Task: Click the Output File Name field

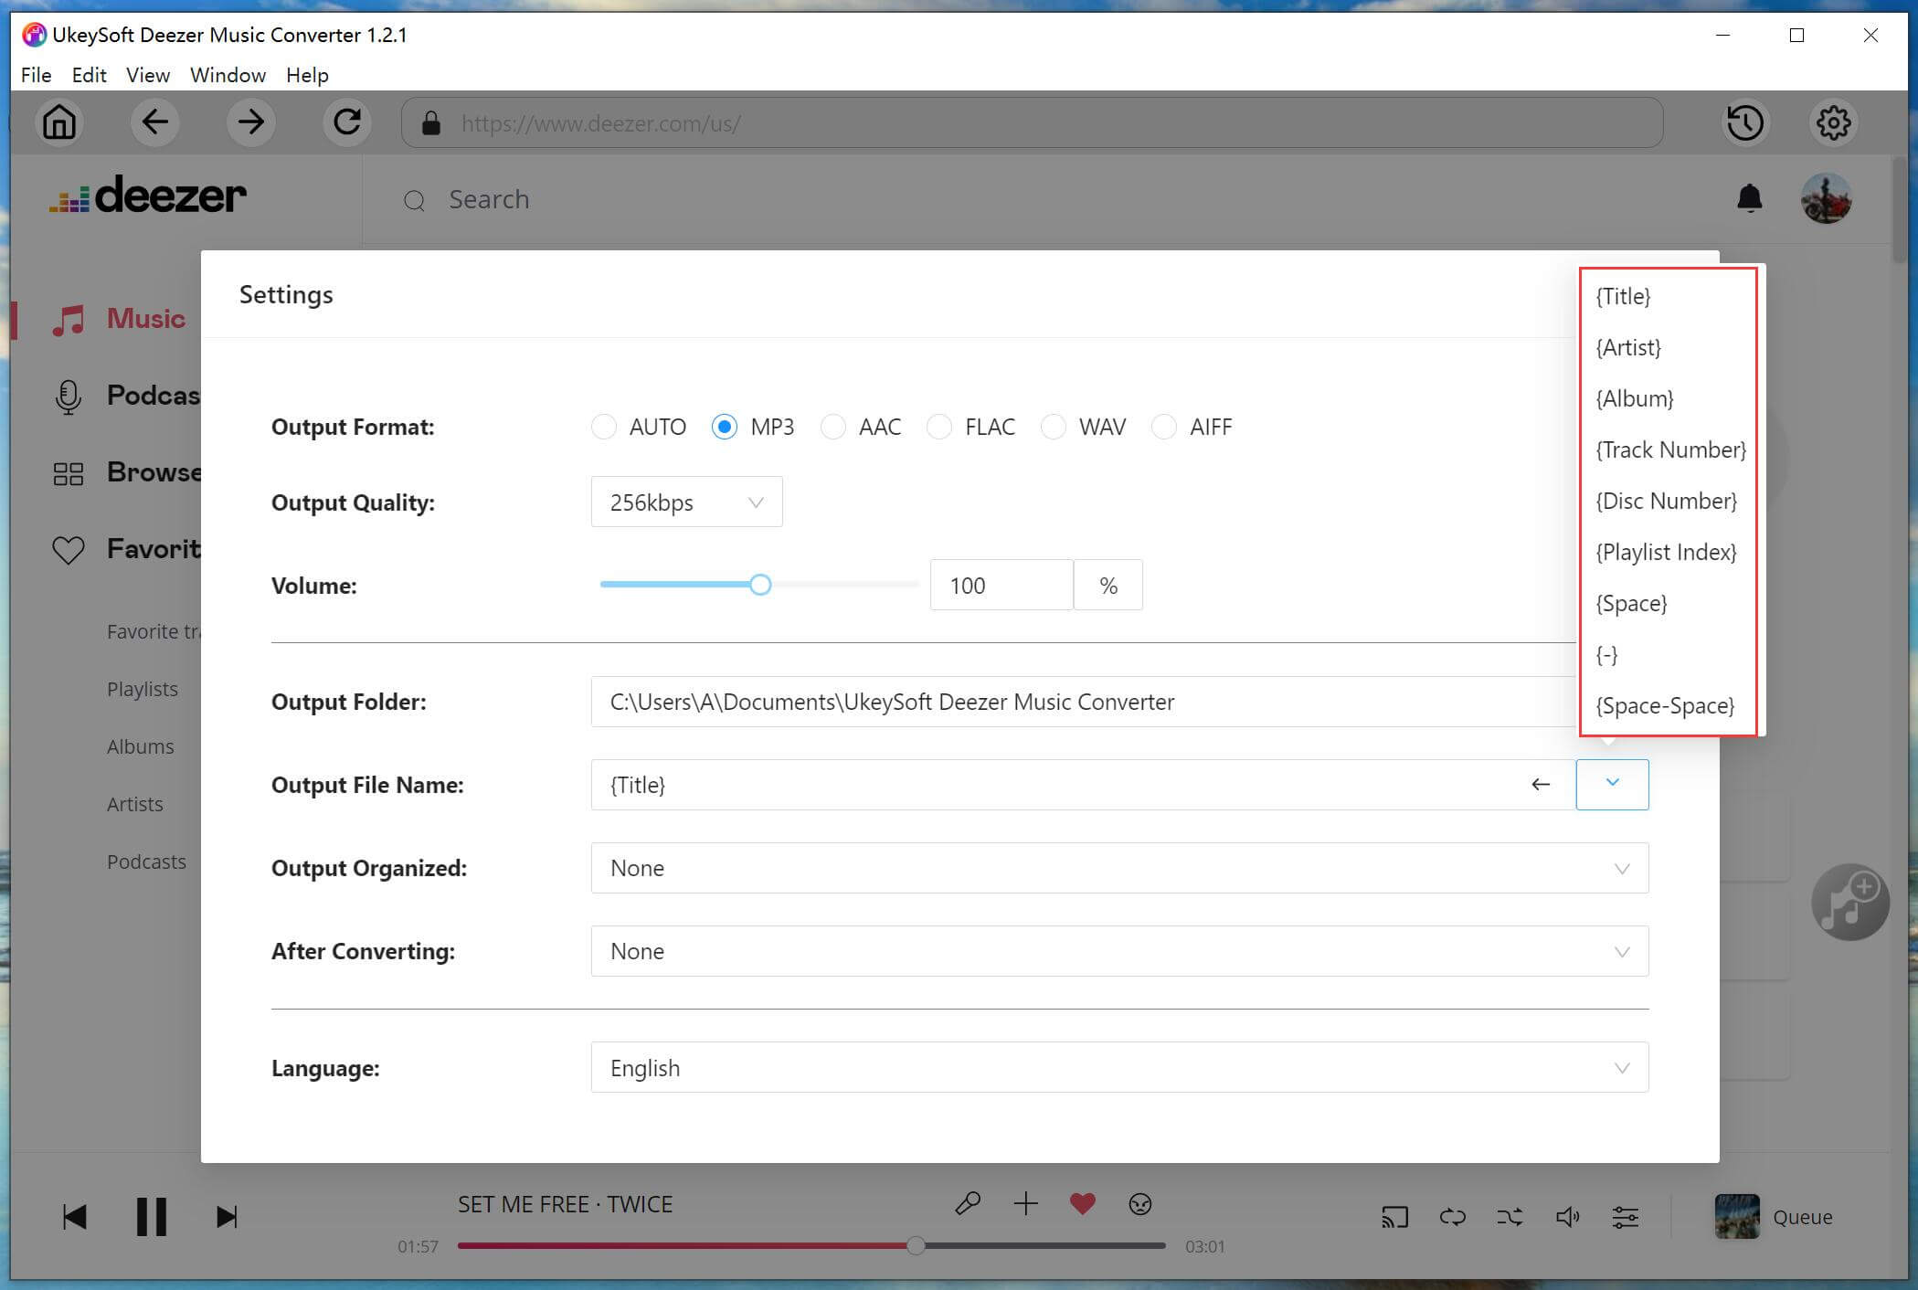Action: 1083,785
